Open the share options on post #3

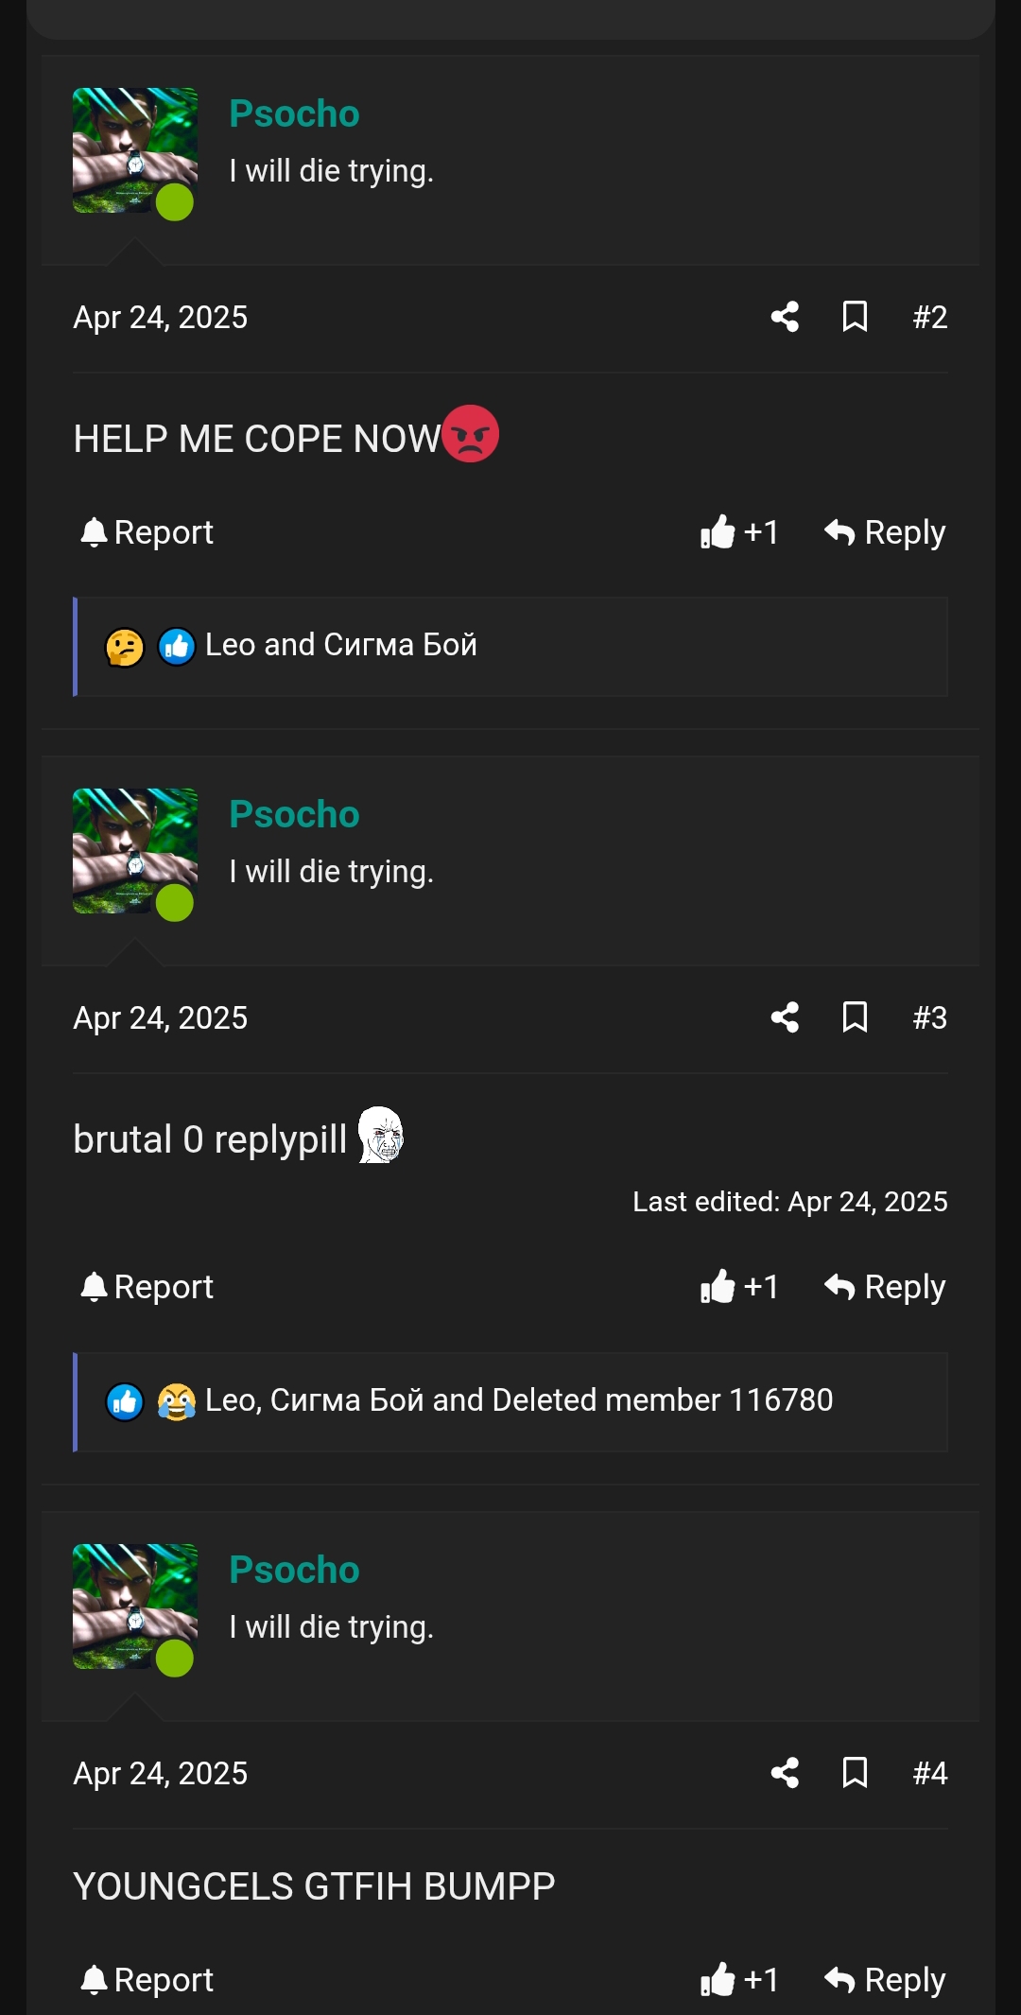[x=783, y=1017]
